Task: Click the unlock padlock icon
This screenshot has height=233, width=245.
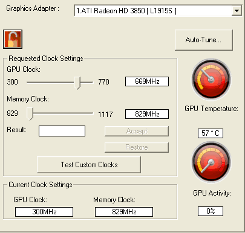Action: click(x=13, y=39)
